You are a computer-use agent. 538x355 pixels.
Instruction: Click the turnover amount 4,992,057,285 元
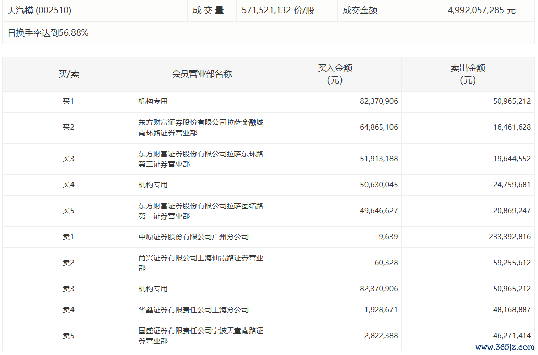click(481, 10)
